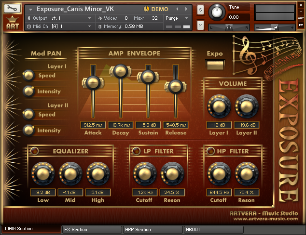The height and width of the screenshot is (235, 306).
Task: Click the Equalizer Low knob
Action: 43,174
